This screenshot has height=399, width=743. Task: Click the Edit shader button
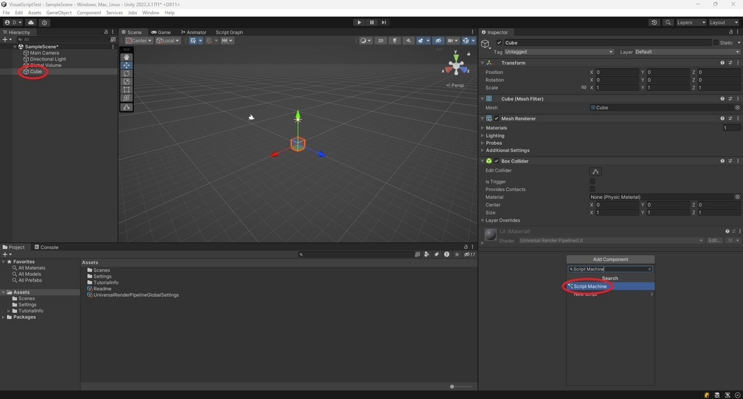click(x=715, y=241)
